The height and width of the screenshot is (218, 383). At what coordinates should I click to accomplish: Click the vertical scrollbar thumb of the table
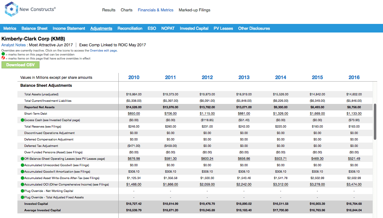375,122
